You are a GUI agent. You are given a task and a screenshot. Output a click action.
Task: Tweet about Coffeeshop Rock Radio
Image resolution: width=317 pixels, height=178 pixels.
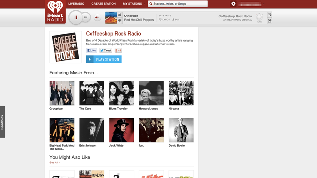coord(106,50)
